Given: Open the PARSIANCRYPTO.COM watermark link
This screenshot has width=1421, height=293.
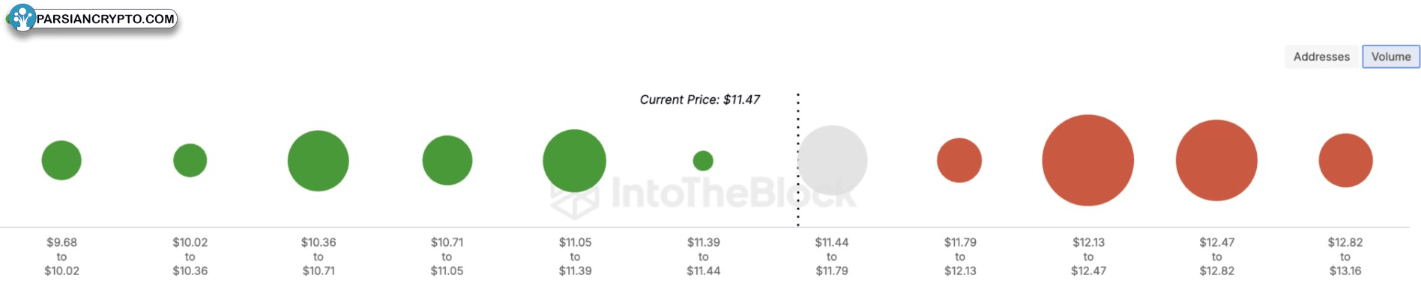Looking at the screenshot, I should tap(105, 19).
